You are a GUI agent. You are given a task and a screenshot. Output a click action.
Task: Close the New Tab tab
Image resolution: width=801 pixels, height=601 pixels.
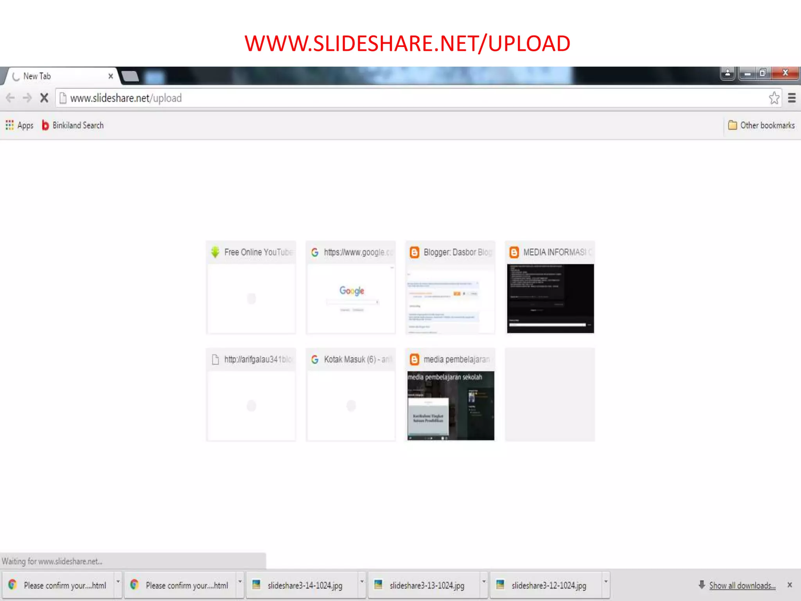pos(111,76)
